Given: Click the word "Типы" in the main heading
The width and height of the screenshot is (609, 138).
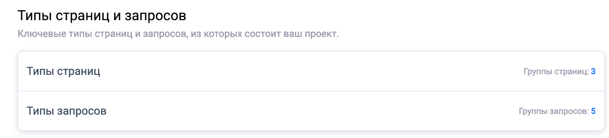Looking at the screenshot, I should pos(35,16).
